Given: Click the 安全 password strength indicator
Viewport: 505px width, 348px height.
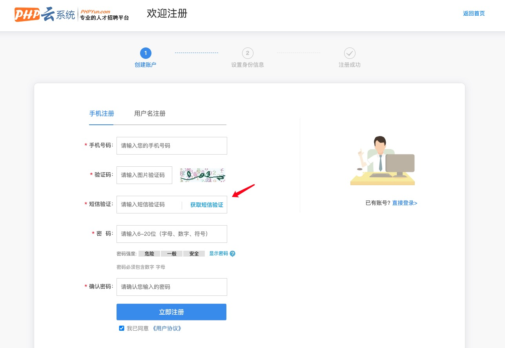Looking at the screenshot, I should pos(194,254).
